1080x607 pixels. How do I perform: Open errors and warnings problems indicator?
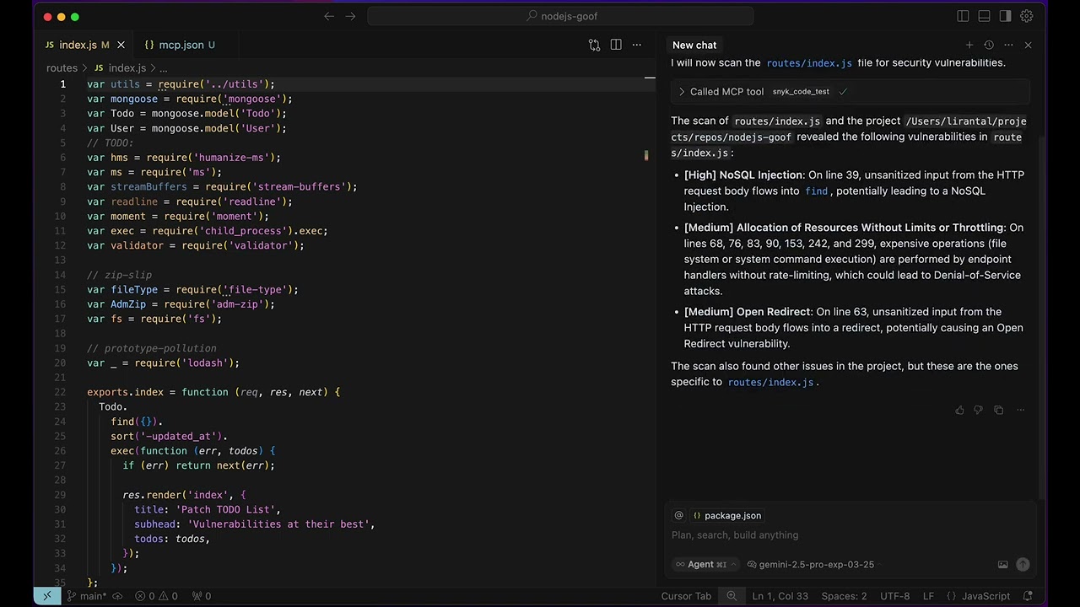(x=157, y=596)
